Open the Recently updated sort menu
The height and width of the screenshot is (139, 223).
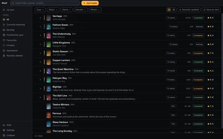(x=189, y=10)
